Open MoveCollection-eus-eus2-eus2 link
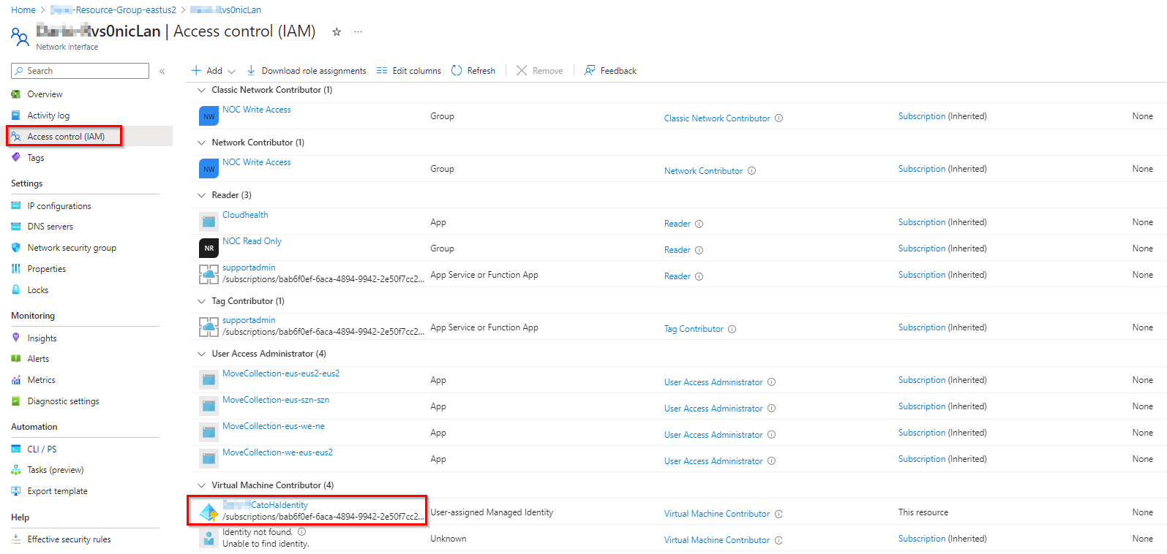Viewport: 1167px width, 554px height. point(281,373)
